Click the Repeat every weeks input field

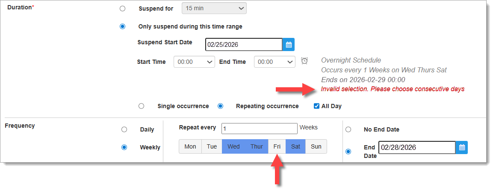point(259,129)
